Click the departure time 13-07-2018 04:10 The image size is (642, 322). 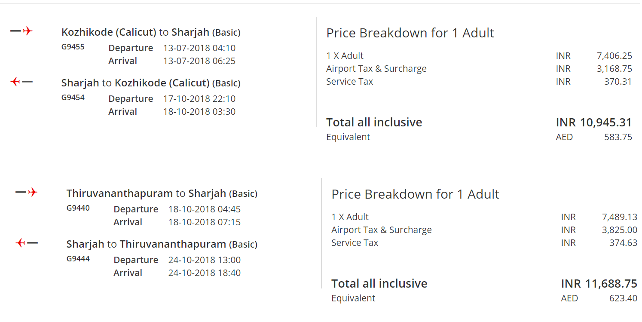(199, 48)
